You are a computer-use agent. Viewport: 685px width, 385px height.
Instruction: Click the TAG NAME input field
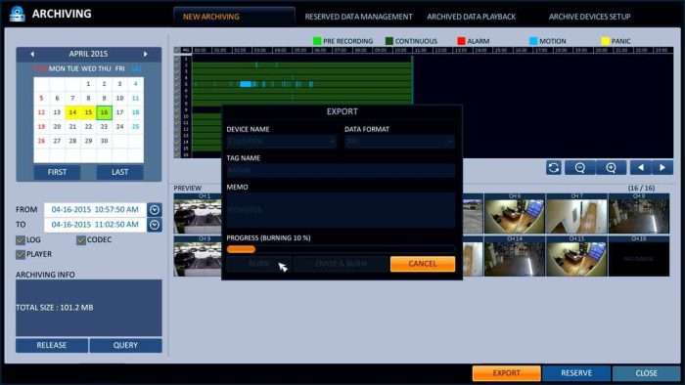click(x=341, y=170)
